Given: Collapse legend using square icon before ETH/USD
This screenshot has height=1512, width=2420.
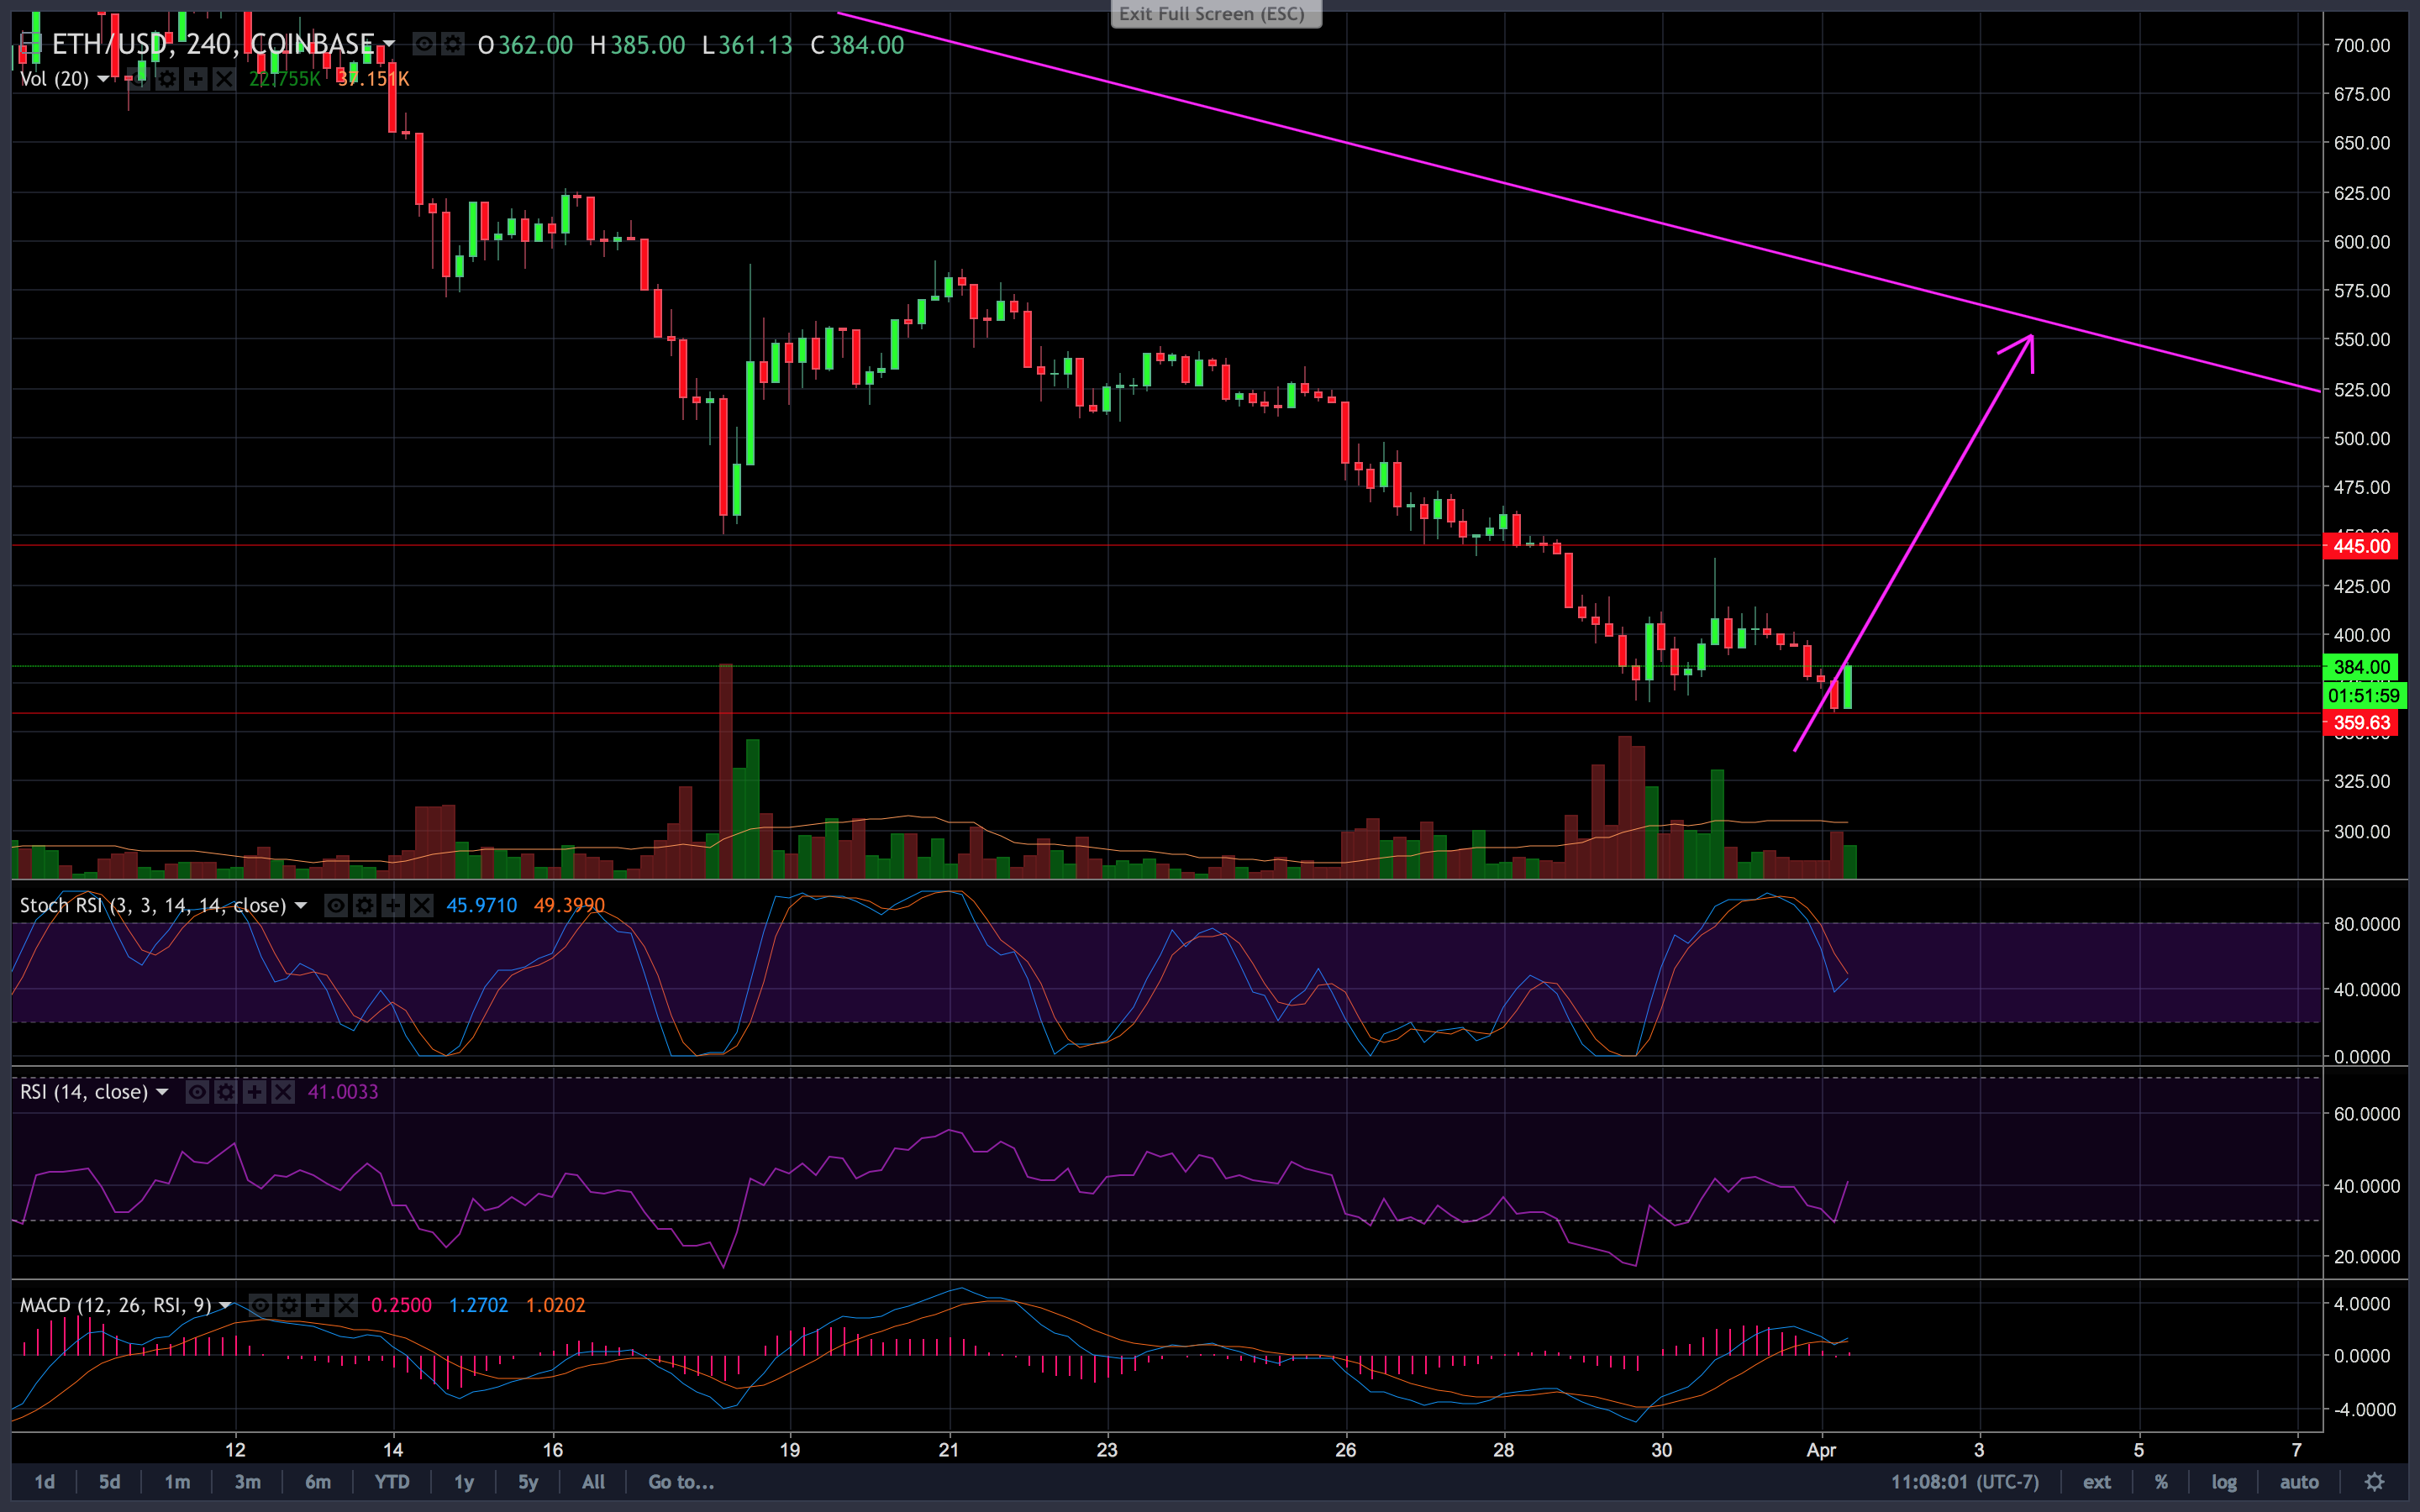Looking at the screenshot, I should tap(30, 43).
